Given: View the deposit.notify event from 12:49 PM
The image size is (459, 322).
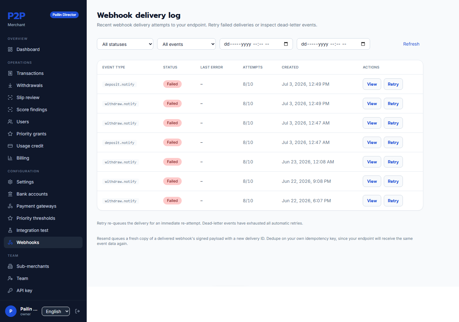Looking at the screenshot, I should (372, 84).
